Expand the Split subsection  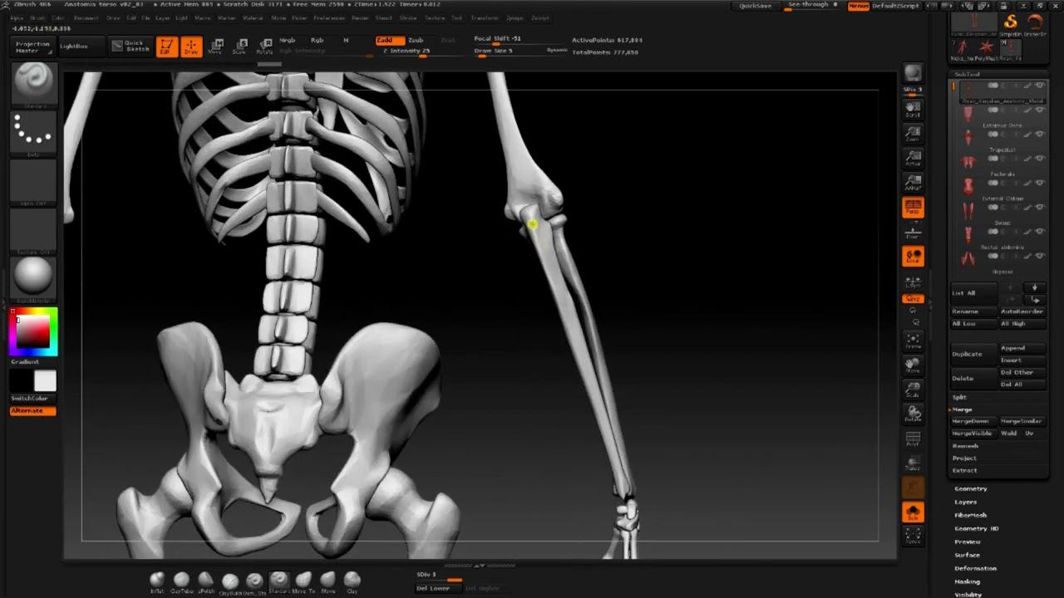[x=960, y=398]
